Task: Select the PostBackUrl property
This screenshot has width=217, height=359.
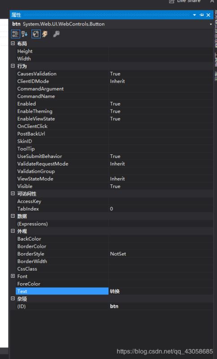Action: point(31,134)
